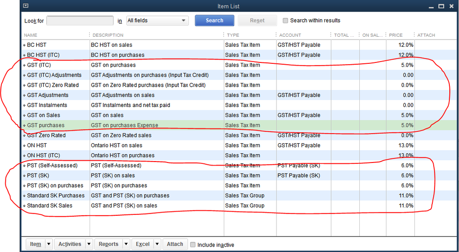Select the GST Adjustments item name
This screenshot has height=252, width=459.
[48, 95]
